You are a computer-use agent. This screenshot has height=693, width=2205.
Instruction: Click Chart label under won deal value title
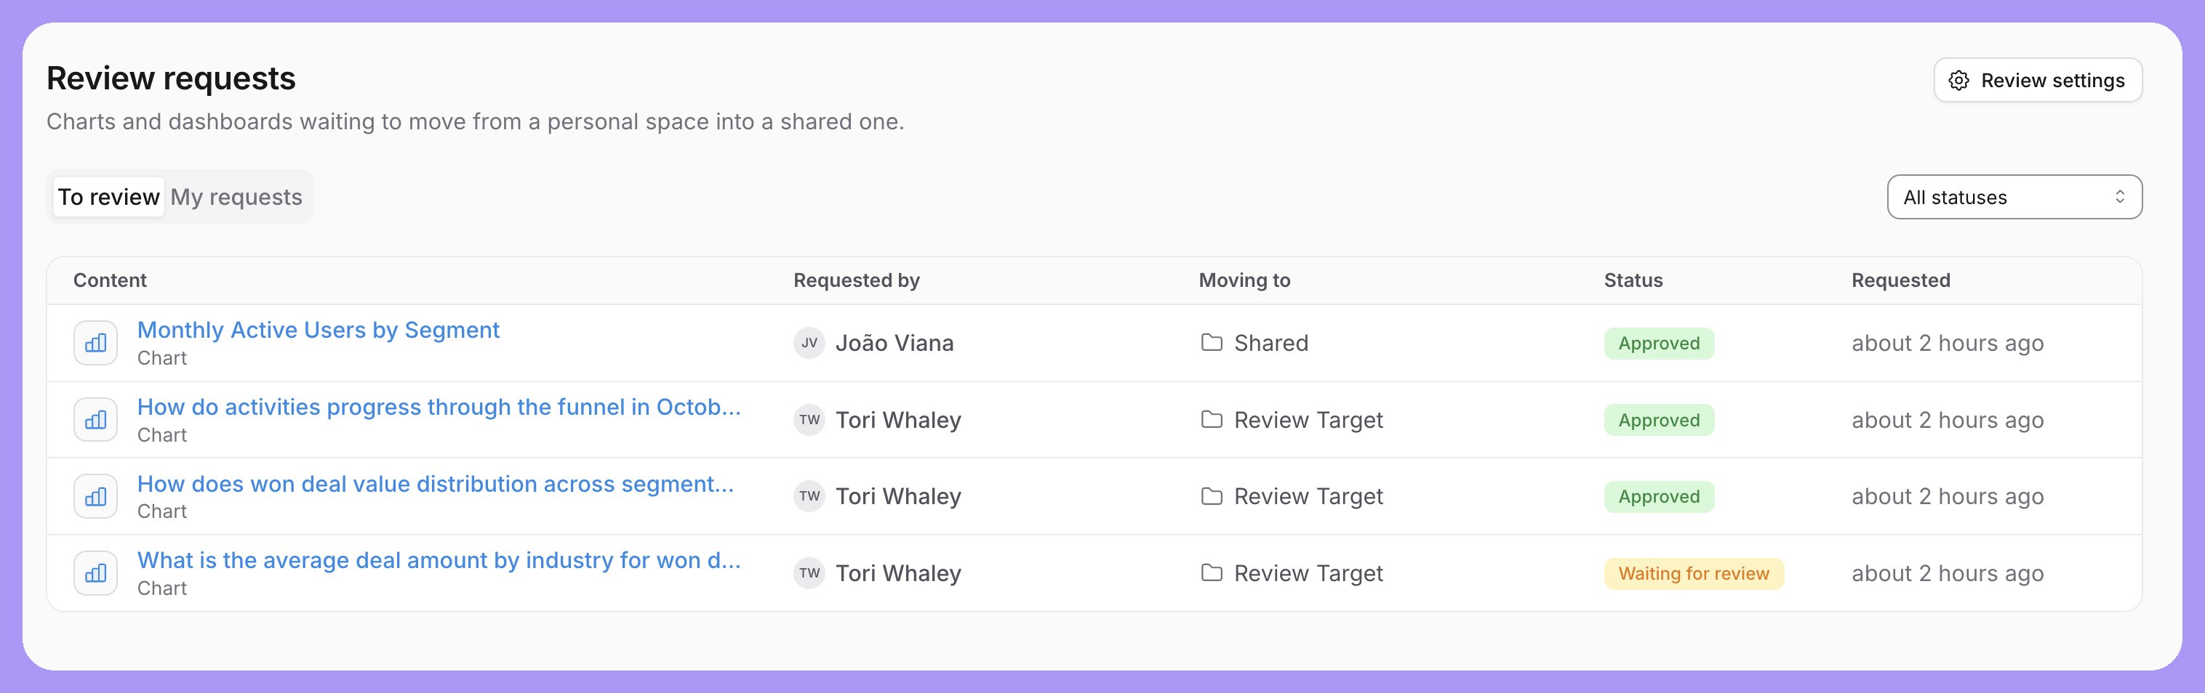pos(161,511)
